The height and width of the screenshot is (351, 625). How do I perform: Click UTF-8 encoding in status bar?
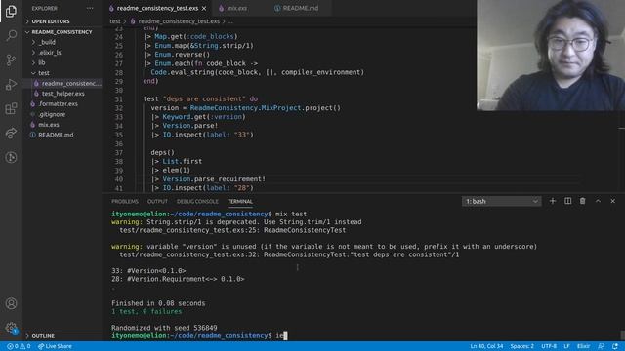pyautogui.click(x=549, y=346)
